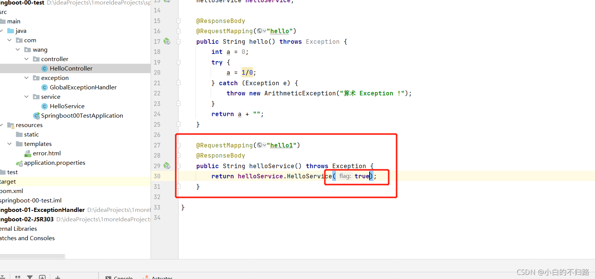
Task: Click the templates folder icon
Action: point(19,144)
